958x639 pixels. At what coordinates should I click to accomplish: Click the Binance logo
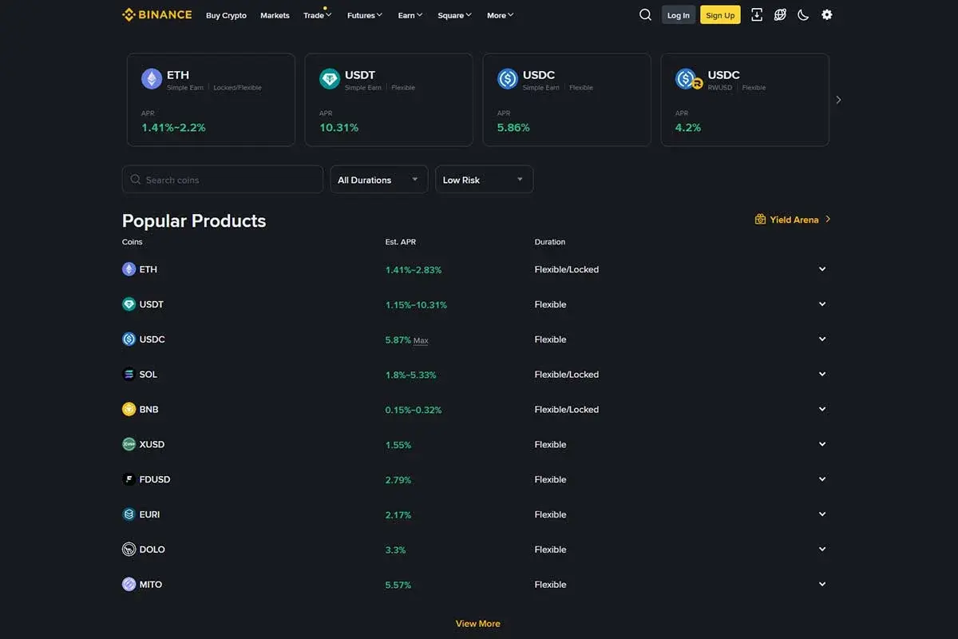click(157, 14)
